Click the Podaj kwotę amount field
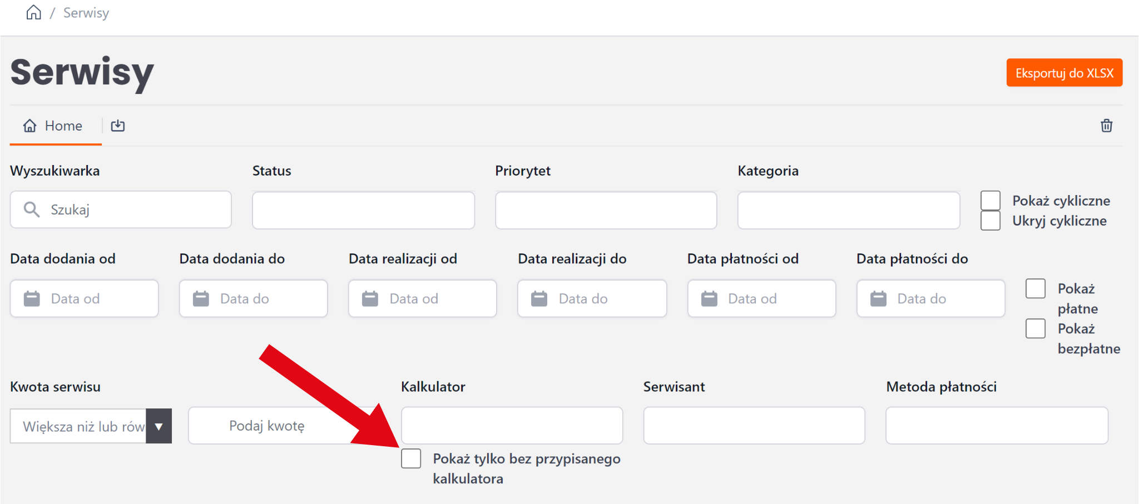This screenshot has width=1139, height=504. coord(267,426)
